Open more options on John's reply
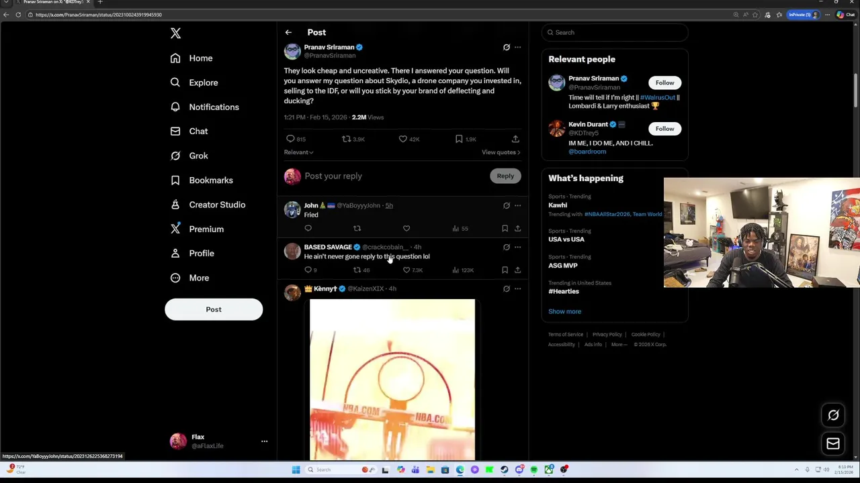This screenshot has height=483, width=860. 517,205
